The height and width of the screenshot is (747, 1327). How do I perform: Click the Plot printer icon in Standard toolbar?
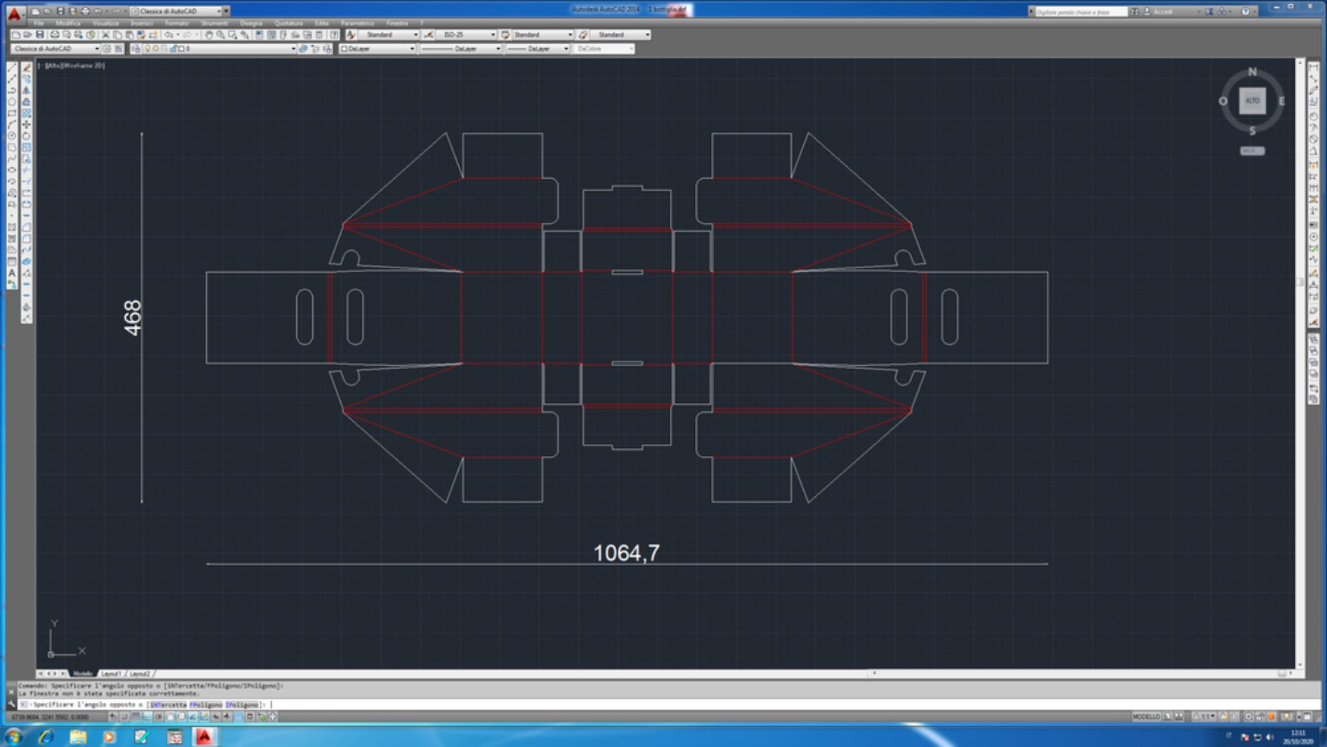(54, 34)
